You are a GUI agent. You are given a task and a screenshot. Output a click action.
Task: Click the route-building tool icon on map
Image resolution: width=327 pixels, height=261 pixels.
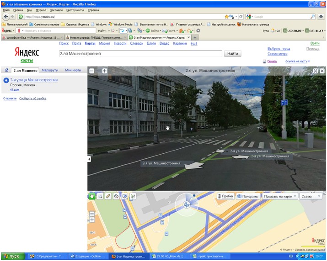116,196
